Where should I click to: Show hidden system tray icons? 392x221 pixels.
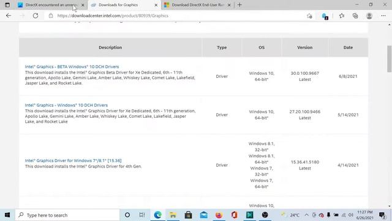pyautogui.click(x=306, y=215)
